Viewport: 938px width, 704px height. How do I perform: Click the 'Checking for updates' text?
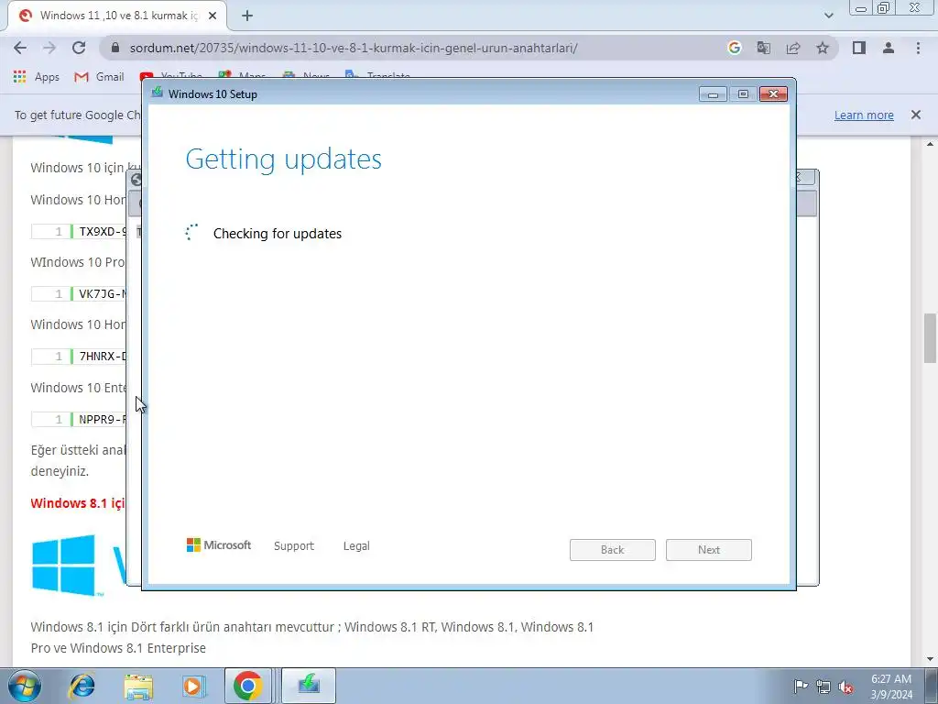(277, 234)
